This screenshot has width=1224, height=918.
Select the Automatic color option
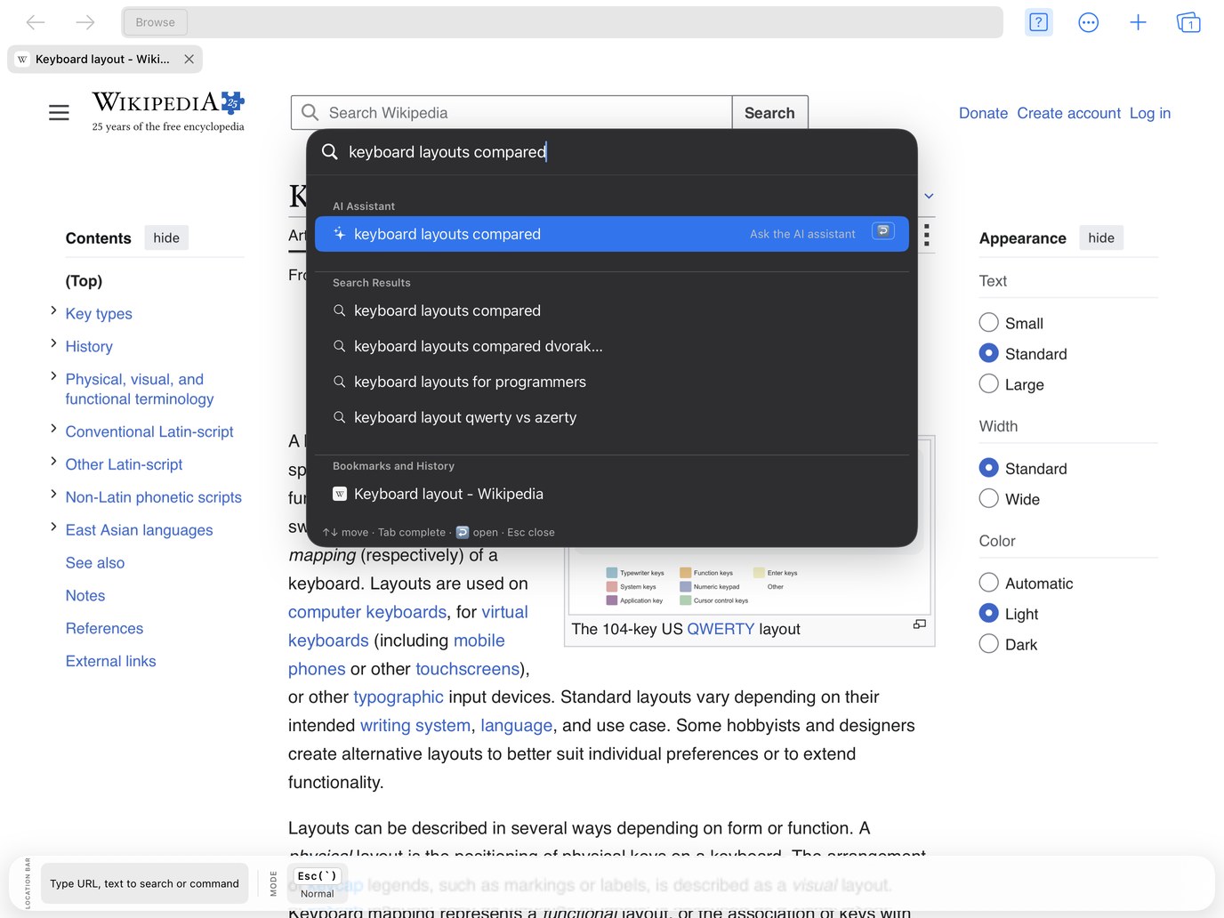[988, 583]
